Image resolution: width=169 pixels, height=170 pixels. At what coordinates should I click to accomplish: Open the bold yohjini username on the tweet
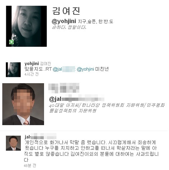(x=32, y=64)
